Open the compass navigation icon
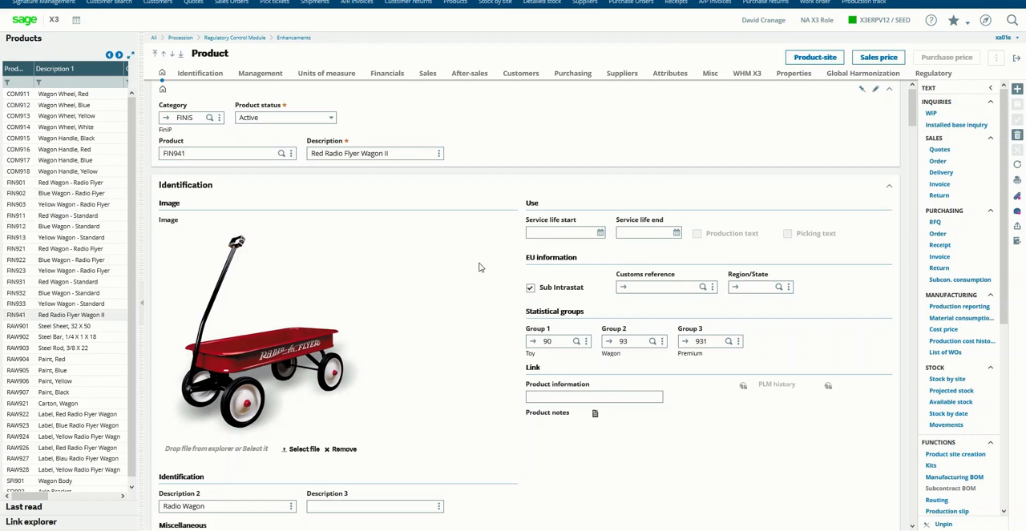 [x=985, y=20]
